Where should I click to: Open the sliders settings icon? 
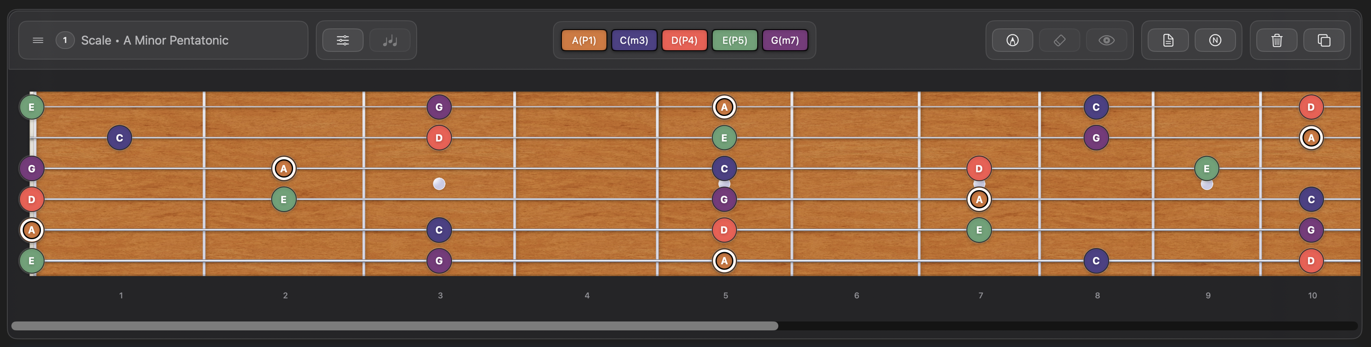click(343, 41)
